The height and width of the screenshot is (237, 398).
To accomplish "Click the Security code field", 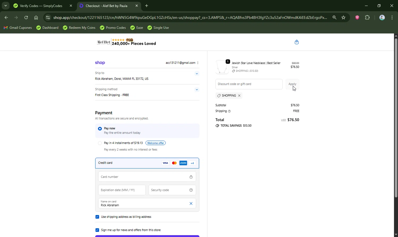I will point(172,190).
